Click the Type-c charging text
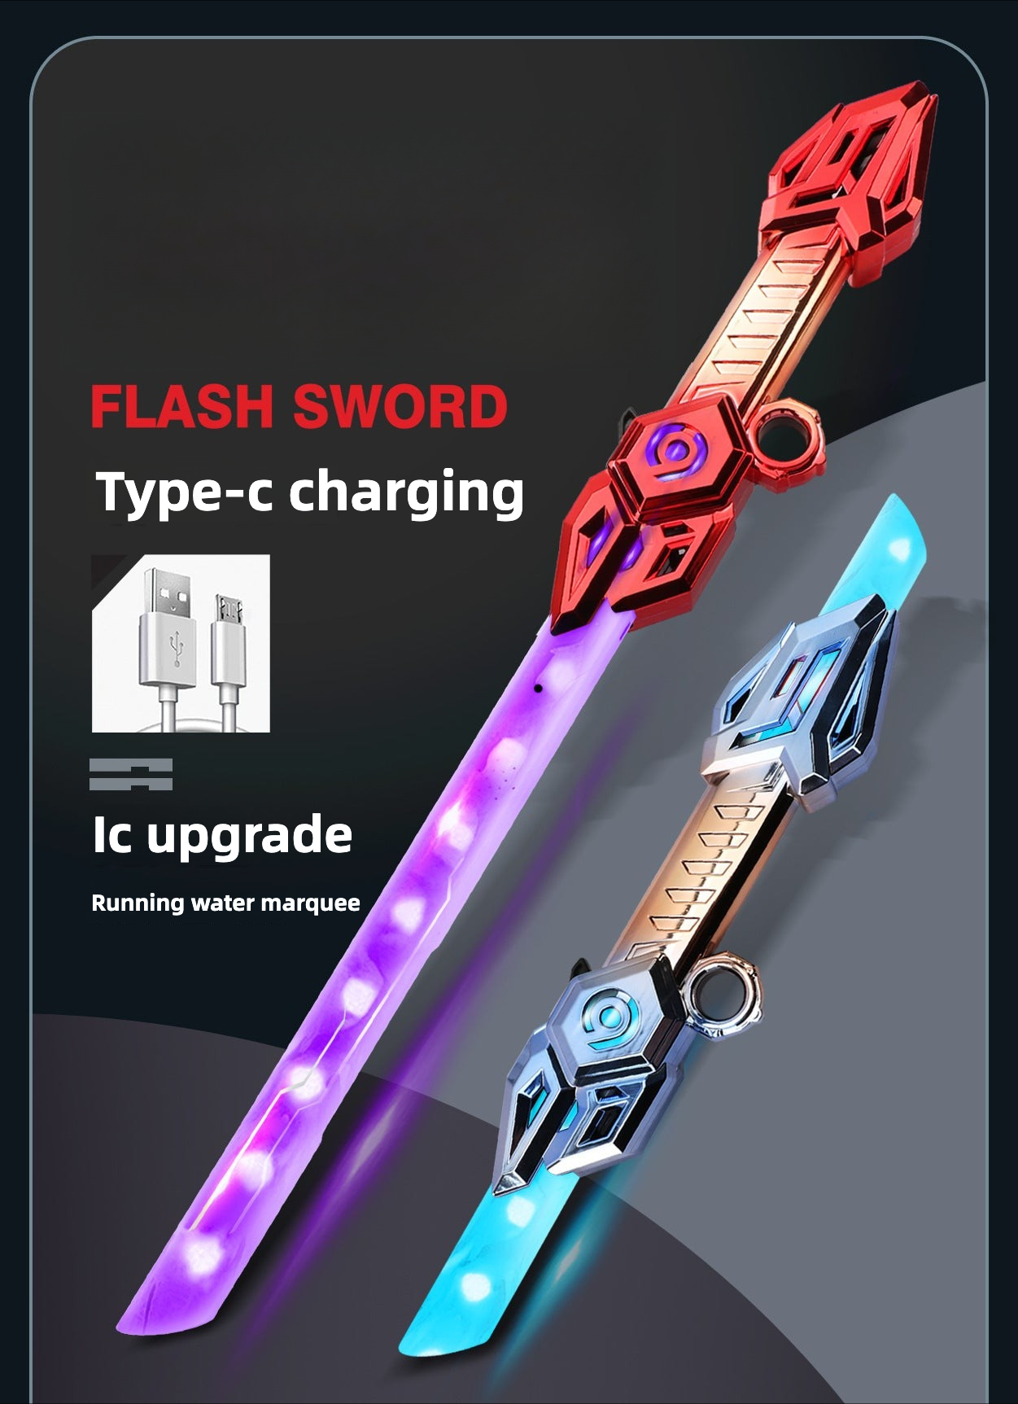1018x1404 pixels. (x=309, y=492)
